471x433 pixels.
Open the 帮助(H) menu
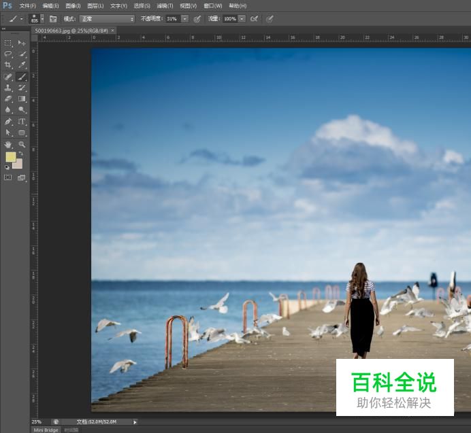point(238,5)
